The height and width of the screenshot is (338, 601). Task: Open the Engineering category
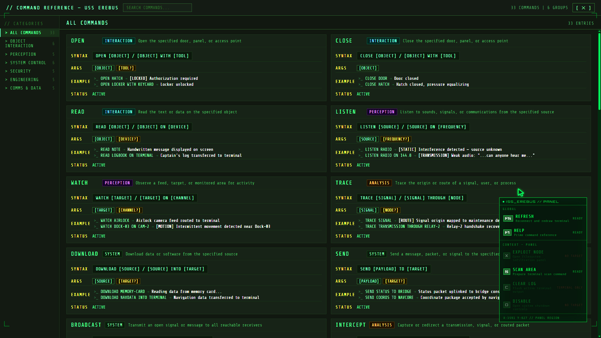coord(30,80)
